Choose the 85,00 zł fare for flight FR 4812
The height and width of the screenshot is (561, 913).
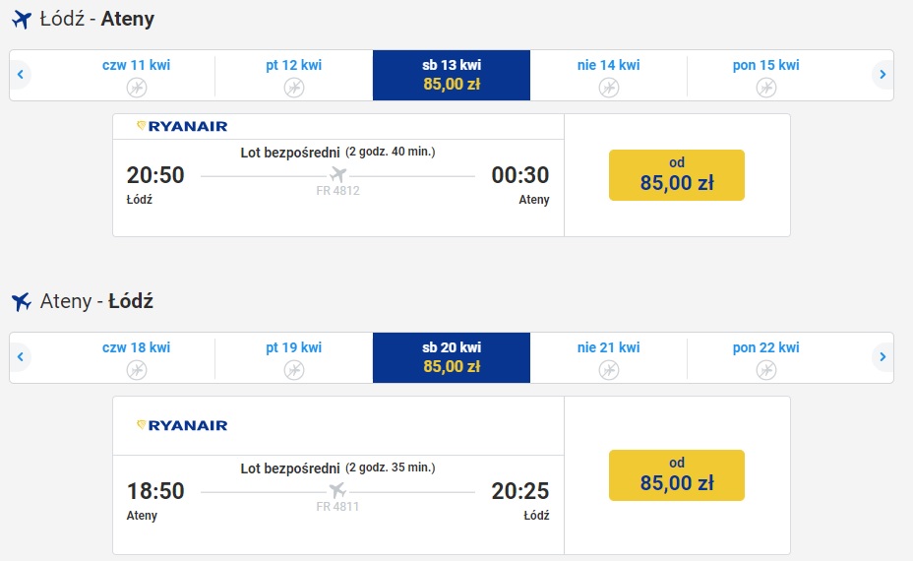point(677,175)
